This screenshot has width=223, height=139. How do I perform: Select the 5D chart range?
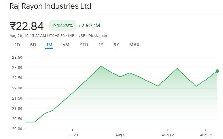coord(33,45)
